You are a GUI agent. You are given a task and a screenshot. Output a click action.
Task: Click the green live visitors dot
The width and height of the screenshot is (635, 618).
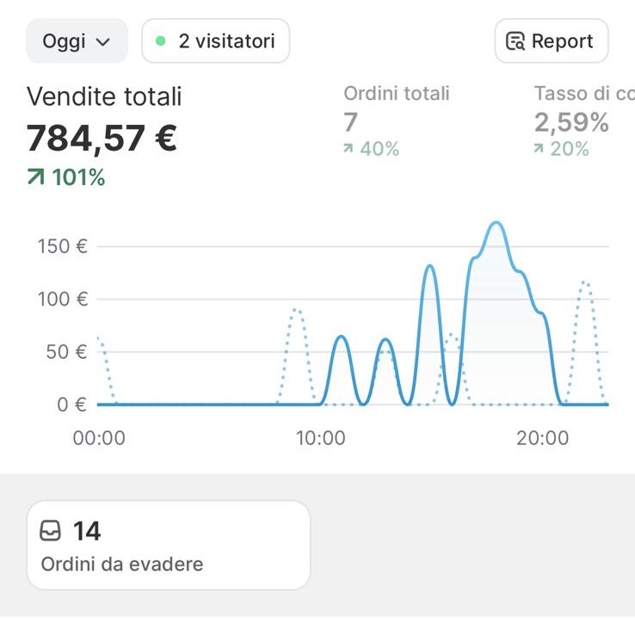tap(160, 41)
